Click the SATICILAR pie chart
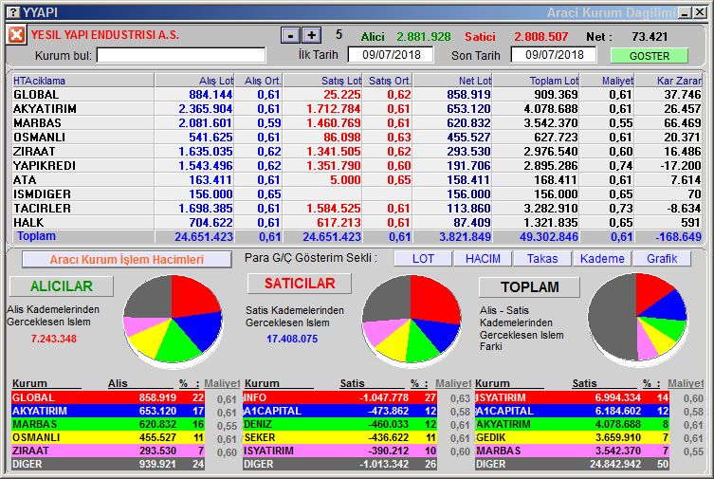 [x=412, y=320]
